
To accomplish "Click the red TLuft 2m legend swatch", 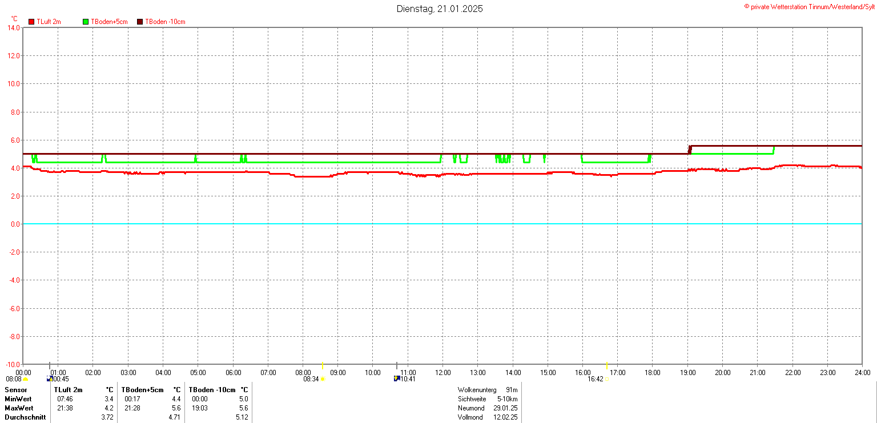I will (x=31, y=22).
